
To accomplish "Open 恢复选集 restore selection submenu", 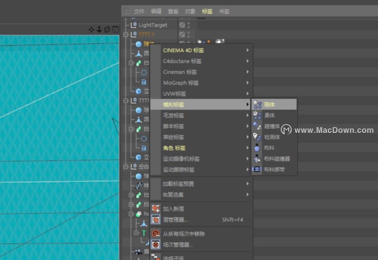I will click(x=201, y=195).
